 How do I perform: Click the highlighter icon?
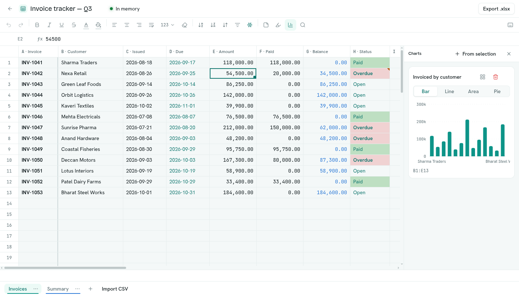coord(278,25)
